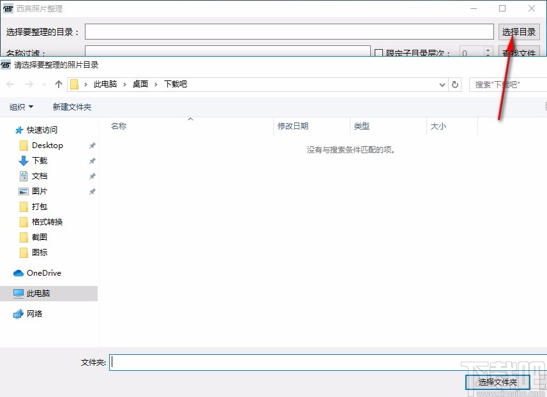Click the pin icon next to Desktop
Image resolution: width=547 pixels, height=397 pixels.
(x=93, y=145)
